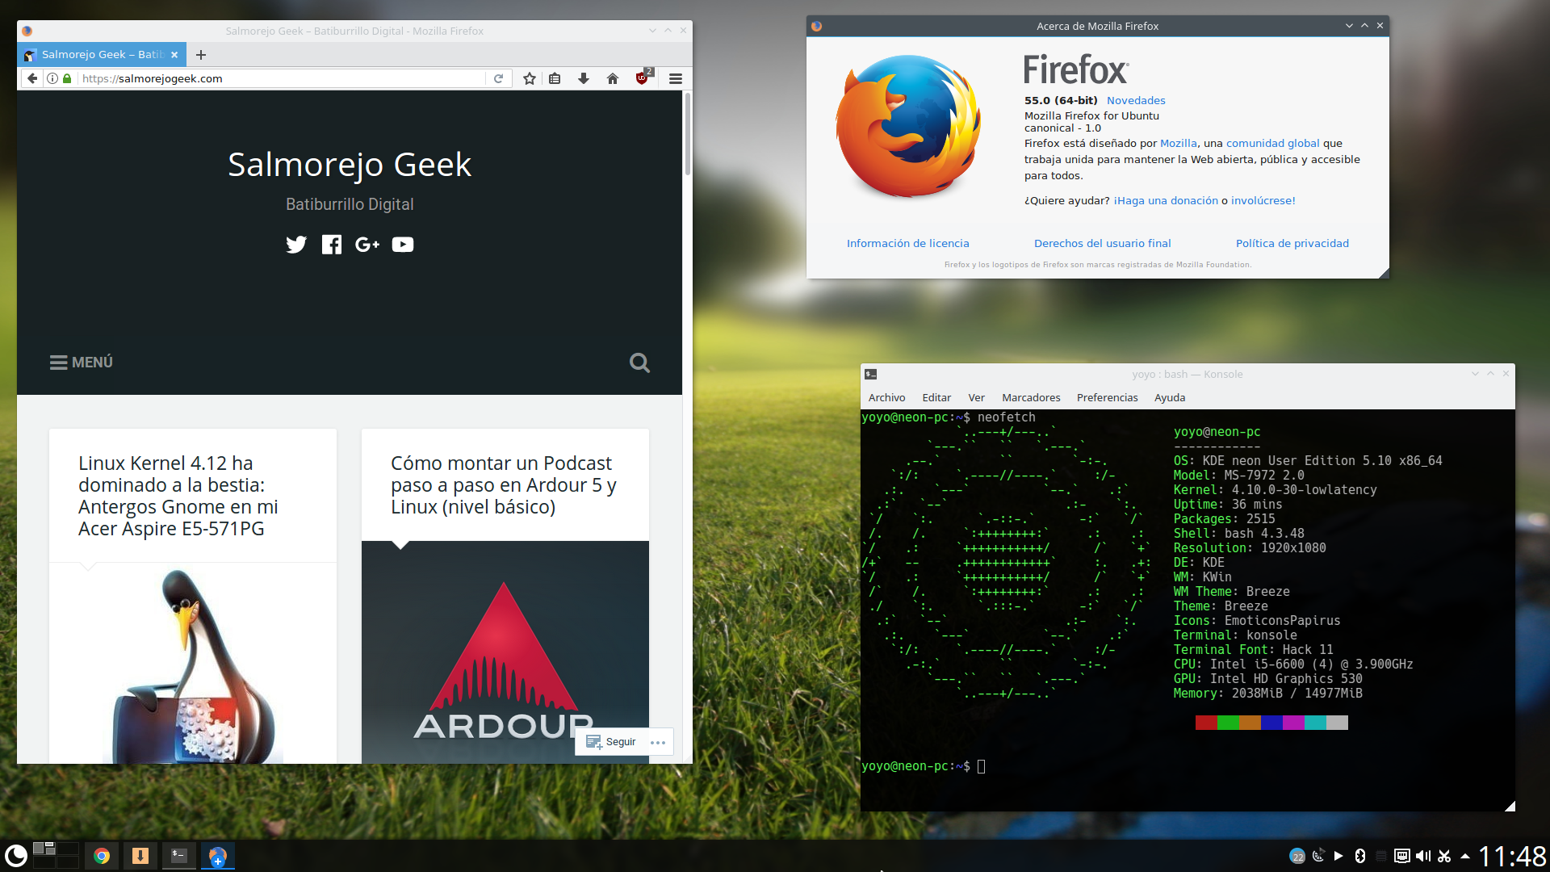Screen dimensions: 1550x872
Task: Bookmark this page with the star icon
Action: pos(530,78)
